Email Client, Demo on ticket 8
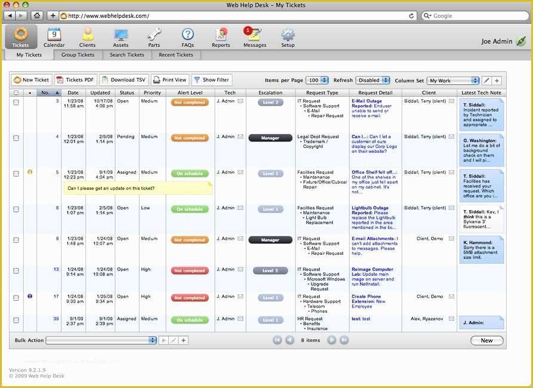 (x=451, y=239)
